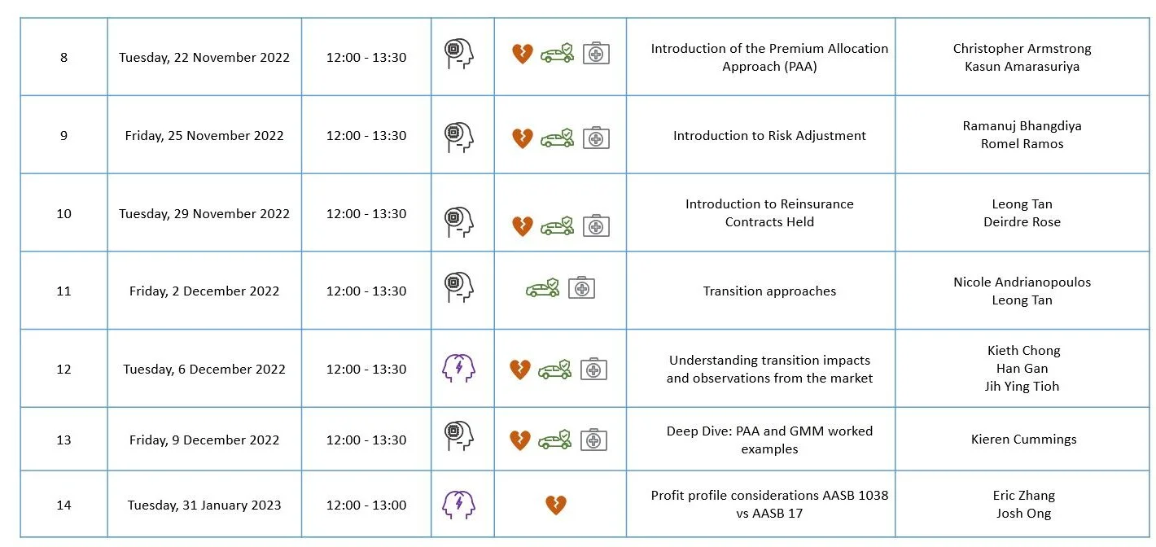
Task: Click the chip head icon in row 8
Action: [x=459, y=53]
